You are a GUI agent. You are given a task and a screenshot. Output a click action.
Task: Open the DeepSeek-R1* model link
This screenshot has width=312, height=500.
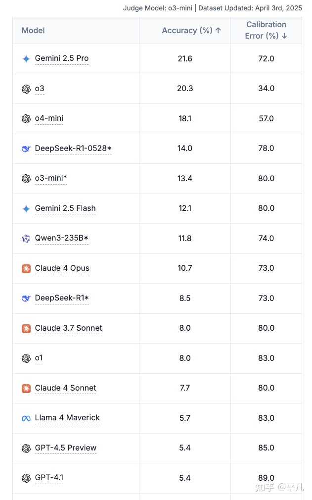[x=62, y=298]
